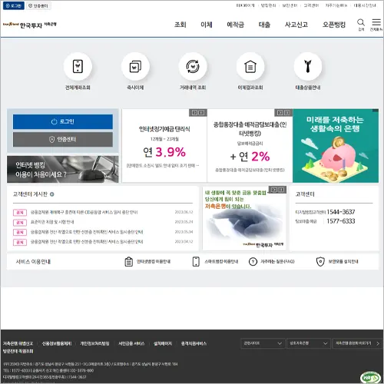
Task: Open the 인터넷뱅킹 이용안내 clipboard icon
Action: click(128, 262)
